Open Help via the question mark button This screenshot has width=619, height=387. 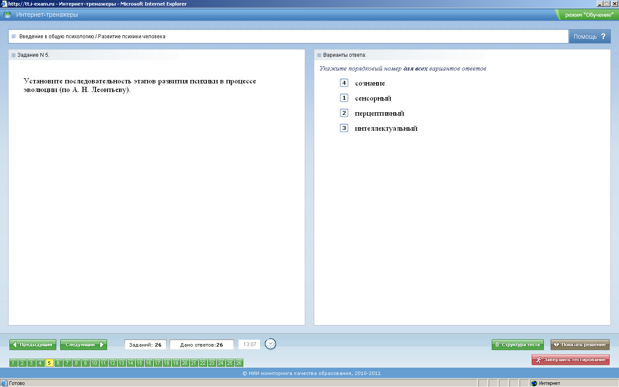click(x=589, y=37)
